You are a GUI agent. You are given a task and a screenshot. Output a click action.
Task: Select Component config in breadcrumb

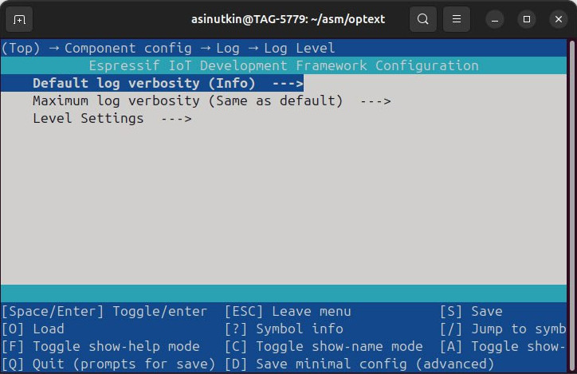(x=128, y=48)
